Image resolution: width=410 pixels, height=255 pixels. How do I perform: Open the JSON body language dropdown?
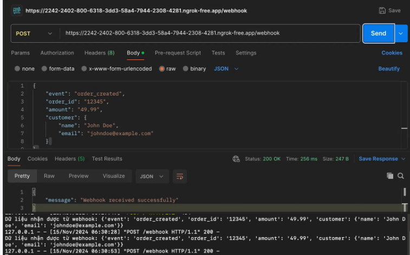click(226, 69)
